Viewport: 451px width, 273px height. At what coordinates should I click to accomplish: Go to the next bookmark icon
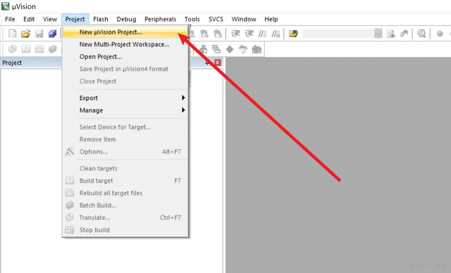point(204,34)
